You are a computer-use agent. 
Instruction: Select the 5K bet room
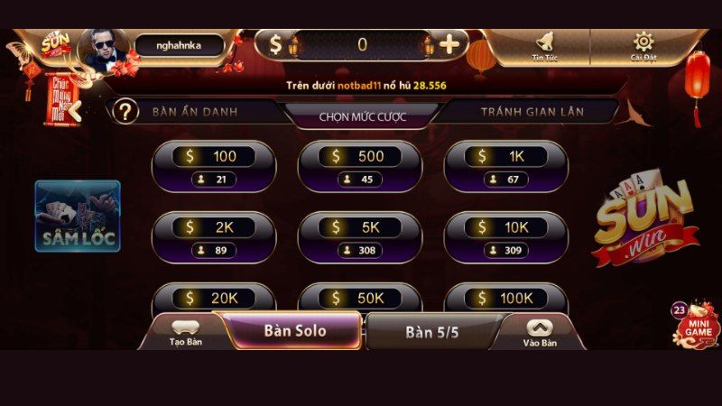(359, 237)
